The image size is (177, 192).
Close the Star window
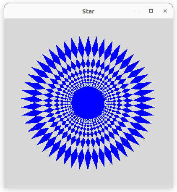pyautogui.click(x=165, y=11)
